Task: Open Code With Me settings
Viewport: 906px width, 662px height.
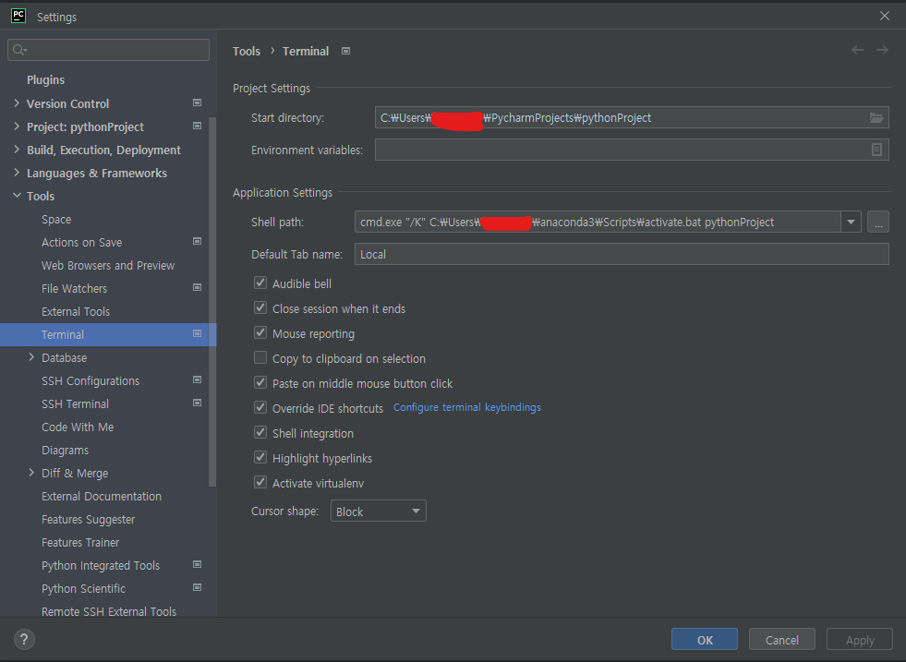Action: pos(78,427)
